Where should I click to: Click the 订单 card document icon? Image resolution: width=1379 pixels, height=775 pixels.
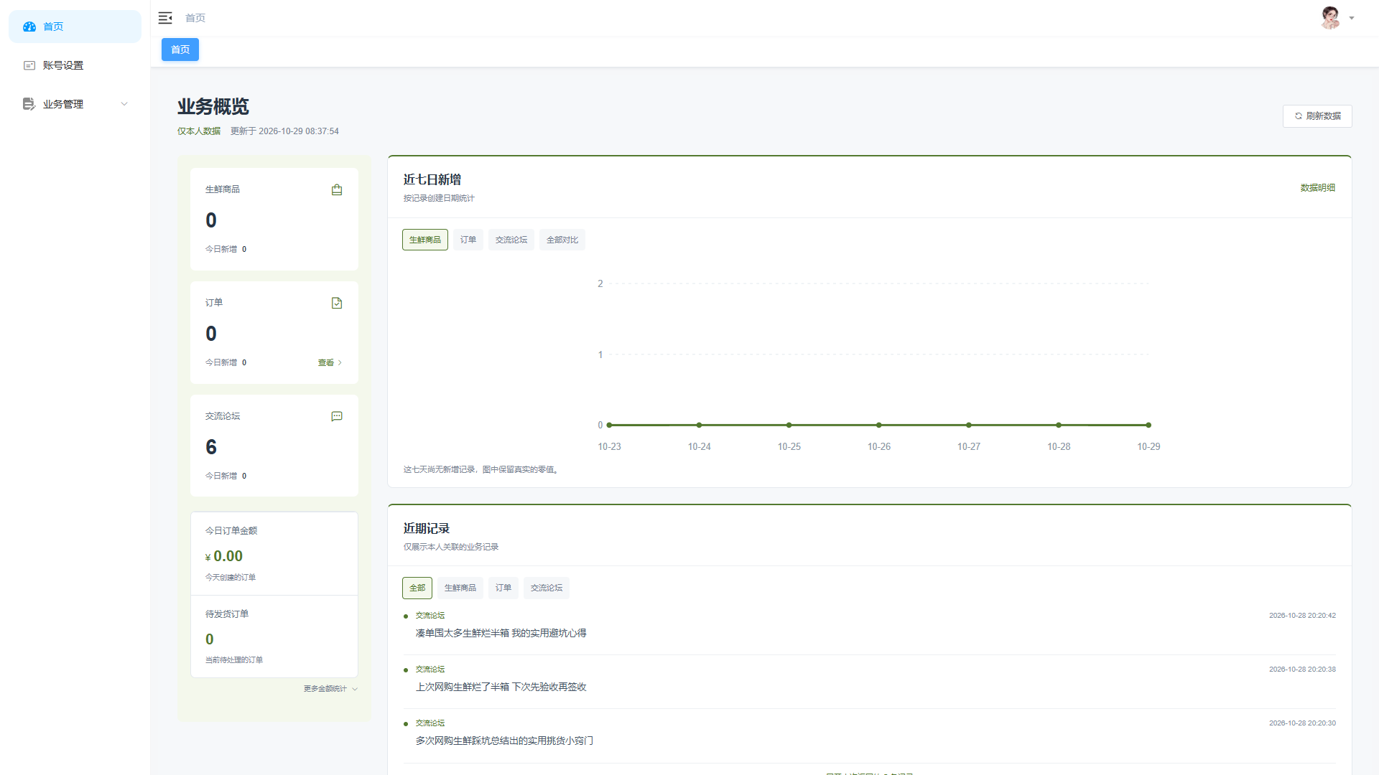coord(337,303)
